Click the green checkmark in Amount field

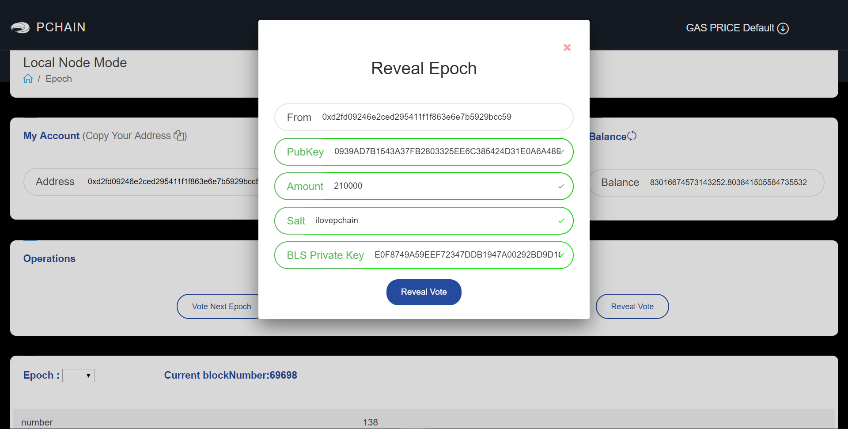(561, 186)
